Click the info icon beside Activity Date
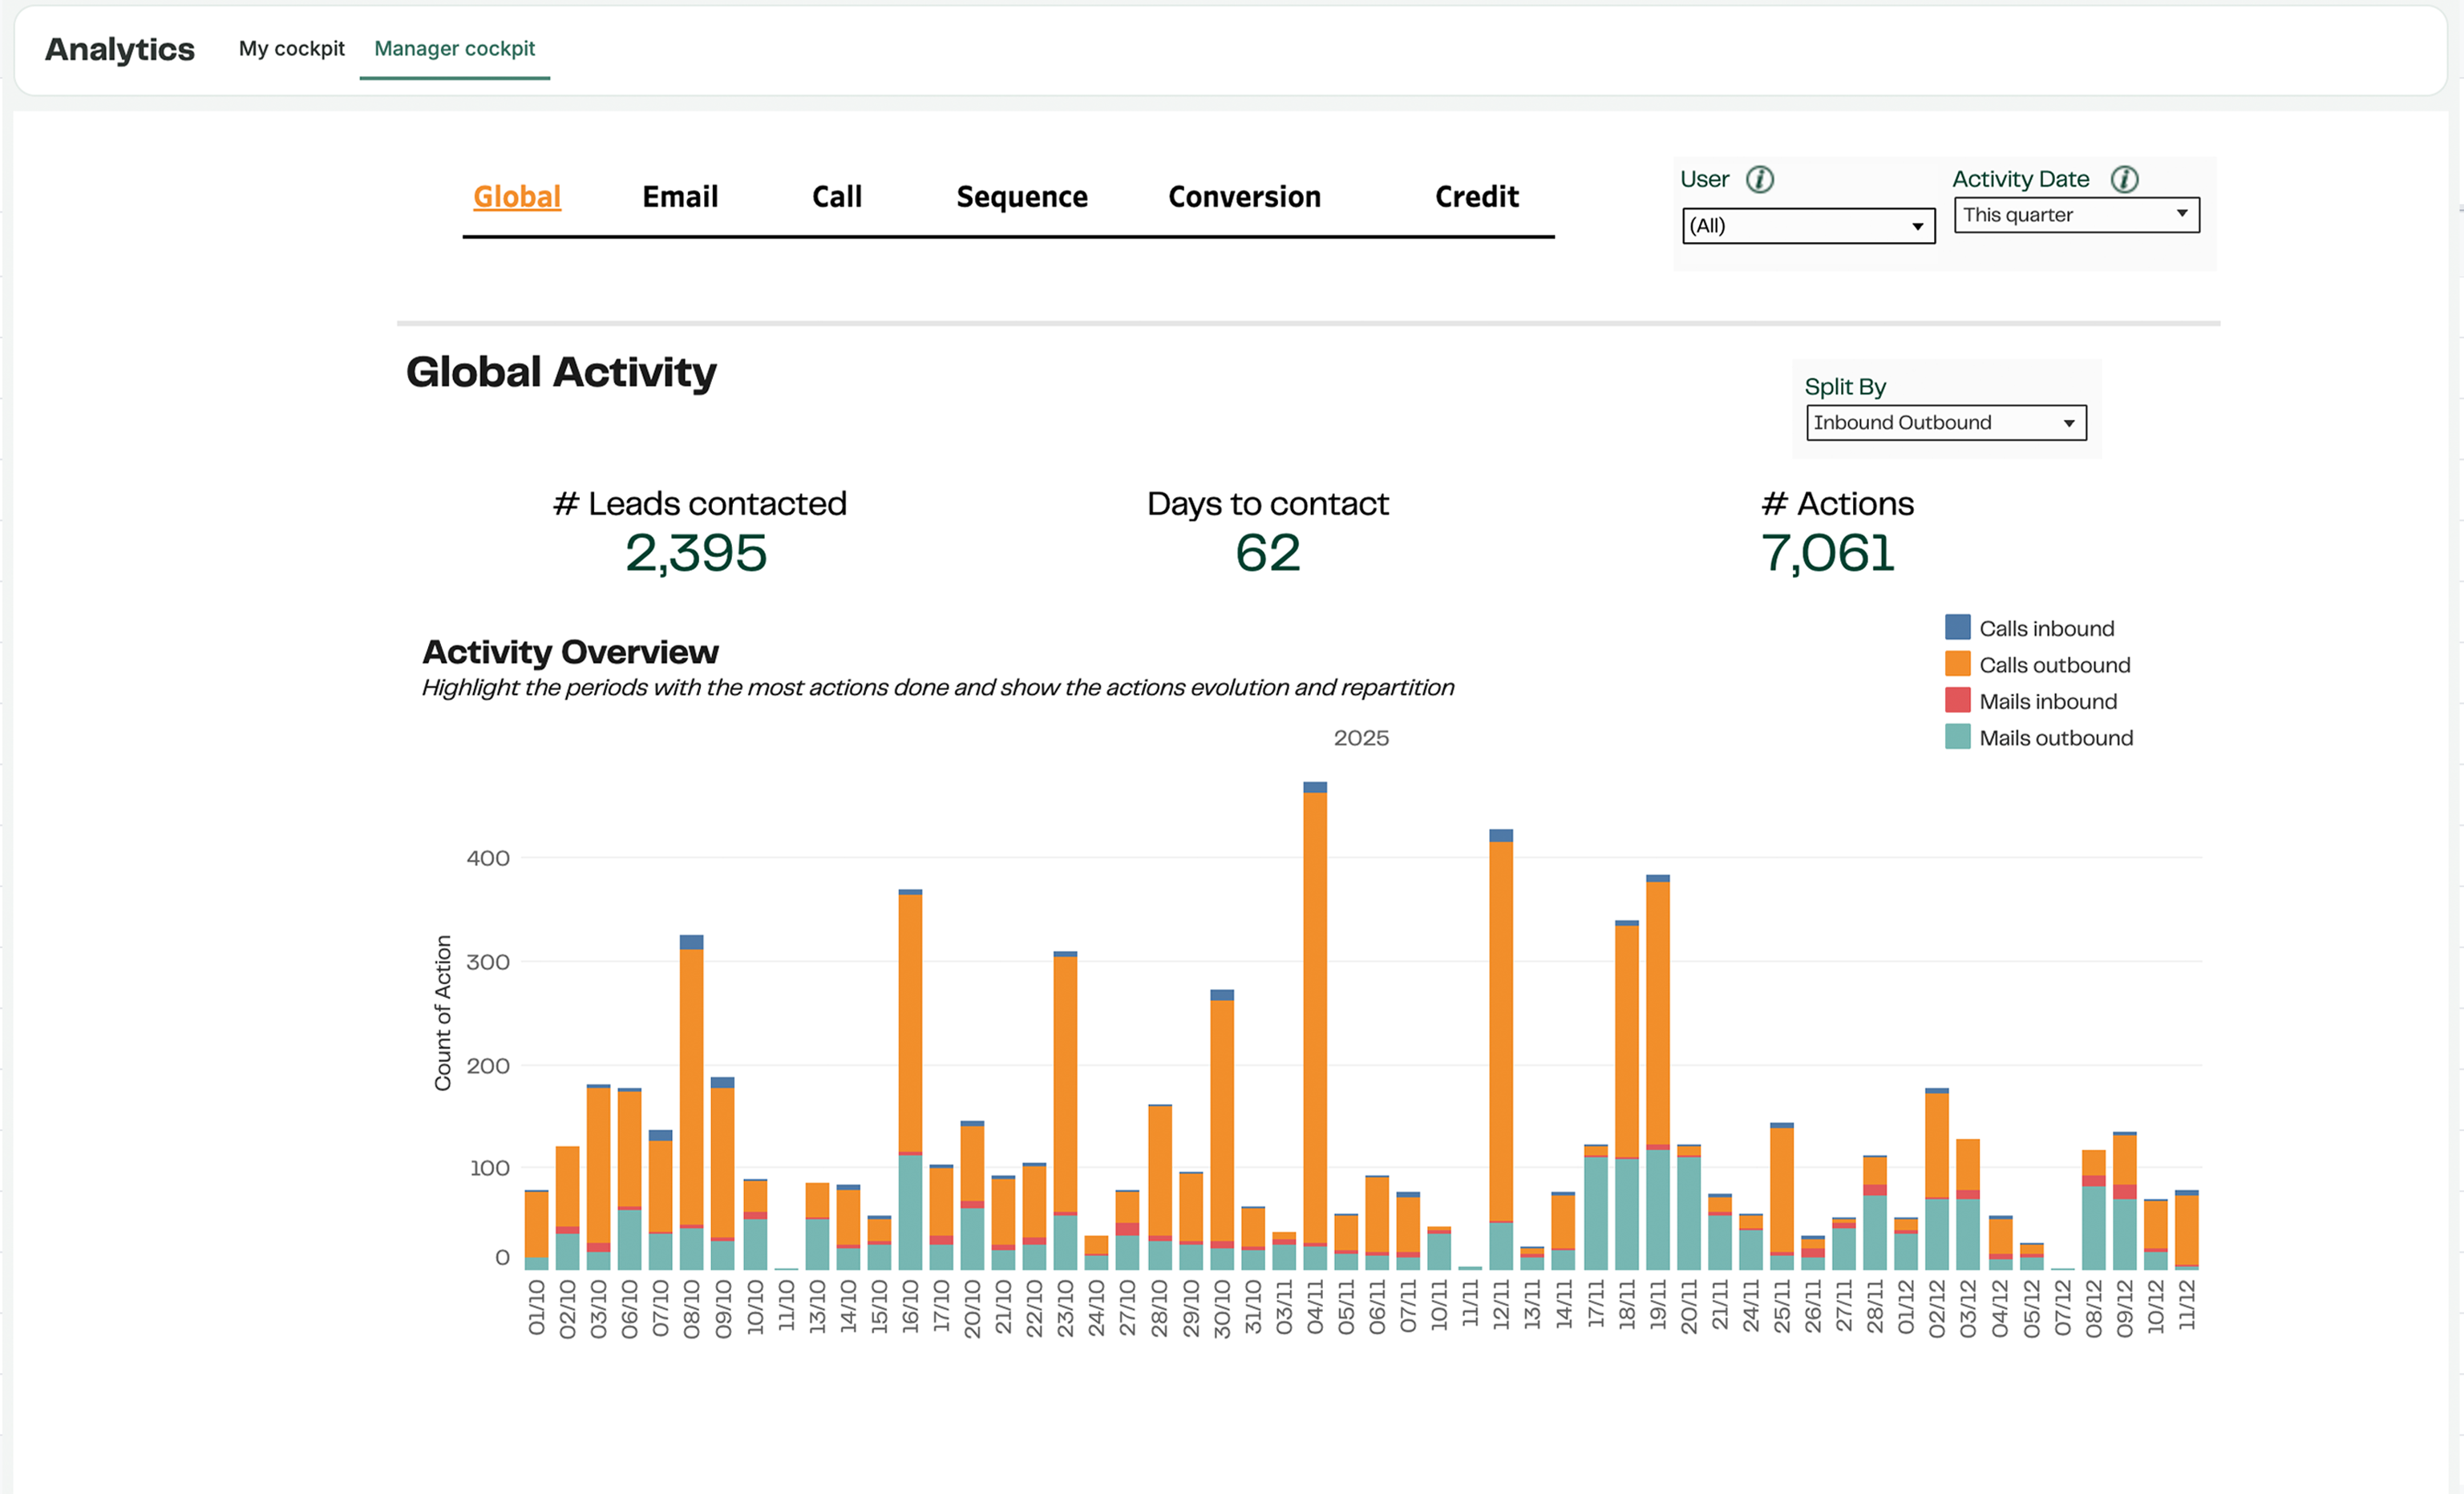 [x=2124, y=179]
